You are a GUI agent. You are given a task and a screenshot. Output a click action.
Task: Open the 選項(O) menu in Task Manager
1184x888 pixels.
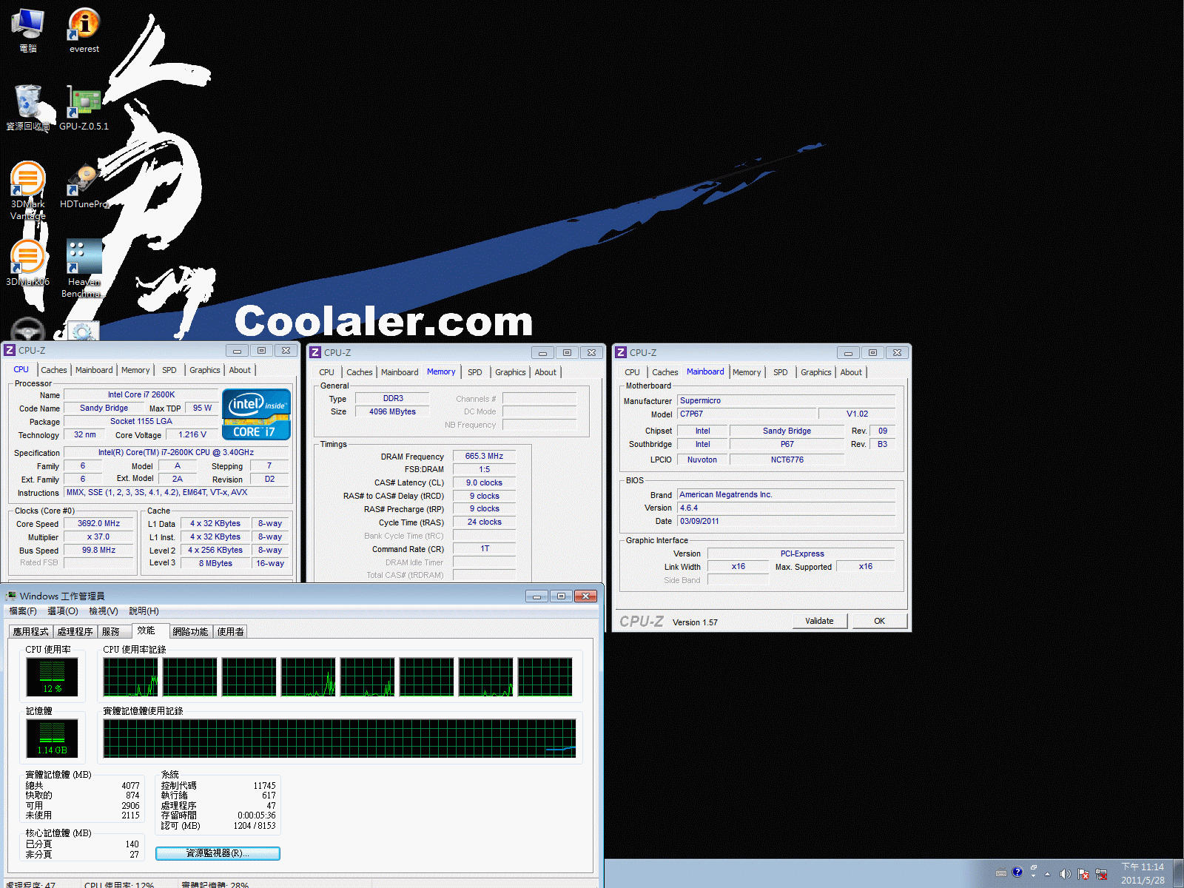tap(63, 611)
